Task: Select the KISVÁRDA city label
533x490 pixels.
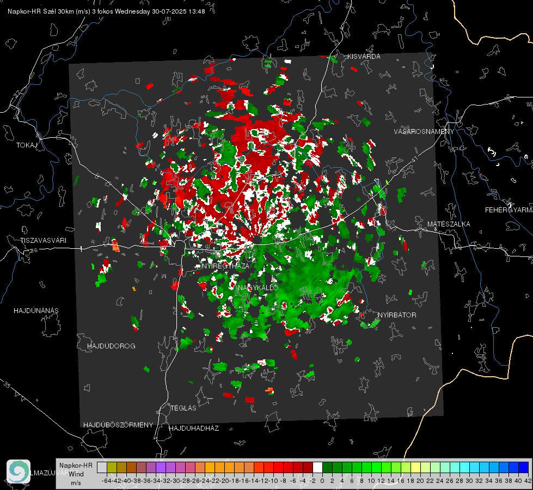Action: point(364,57)
